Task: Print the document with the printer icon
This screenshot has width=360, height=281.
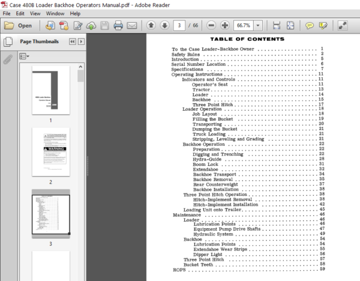Action: click(118, 25)
